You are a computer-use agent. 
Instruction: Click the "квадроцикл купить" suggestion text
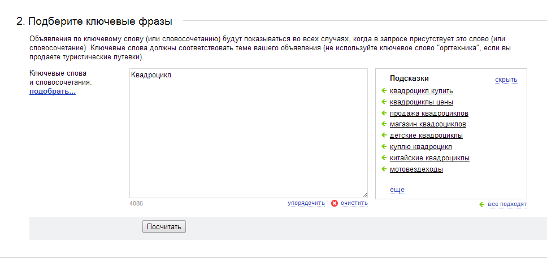click(x=421, y=91)
